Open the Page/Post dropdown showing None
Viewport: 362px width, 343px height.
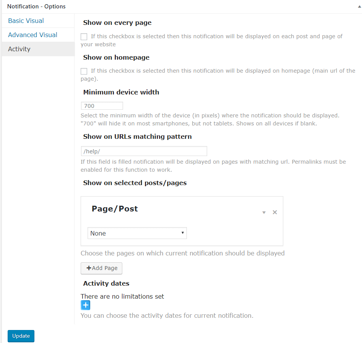(137, 233)
